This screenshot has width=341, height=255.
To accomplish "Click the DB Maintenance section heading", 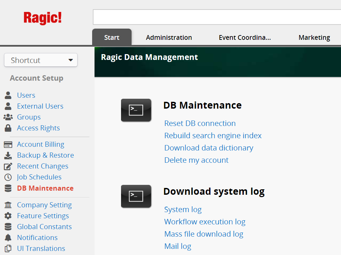I will [203, 105].
